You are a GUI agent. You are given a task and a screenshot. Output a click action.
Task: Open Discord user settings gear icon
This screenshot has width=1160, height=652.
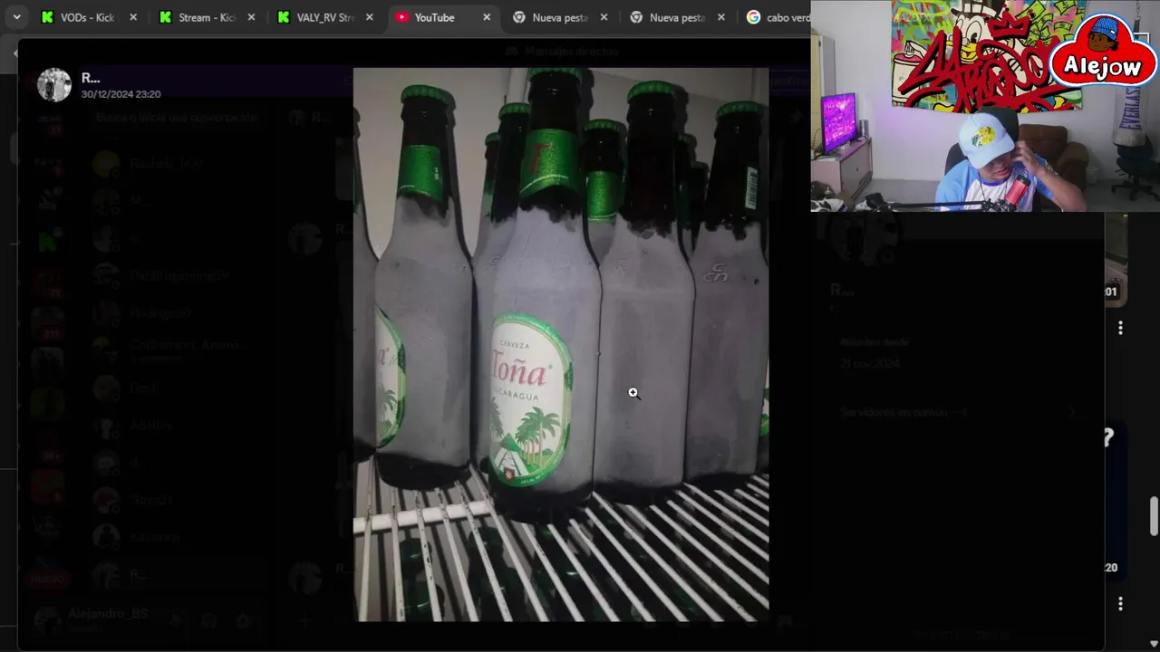coord(243,621)
